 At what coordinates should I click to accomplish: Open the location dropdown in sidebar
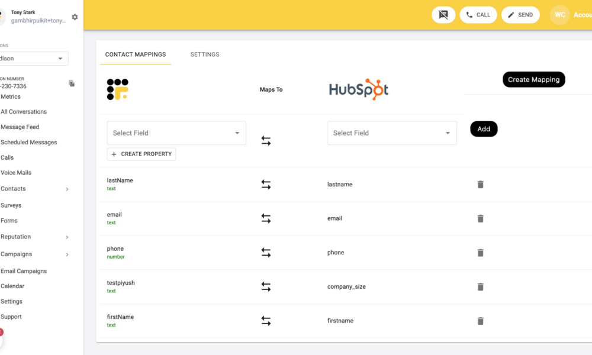(x=34, y=59)
